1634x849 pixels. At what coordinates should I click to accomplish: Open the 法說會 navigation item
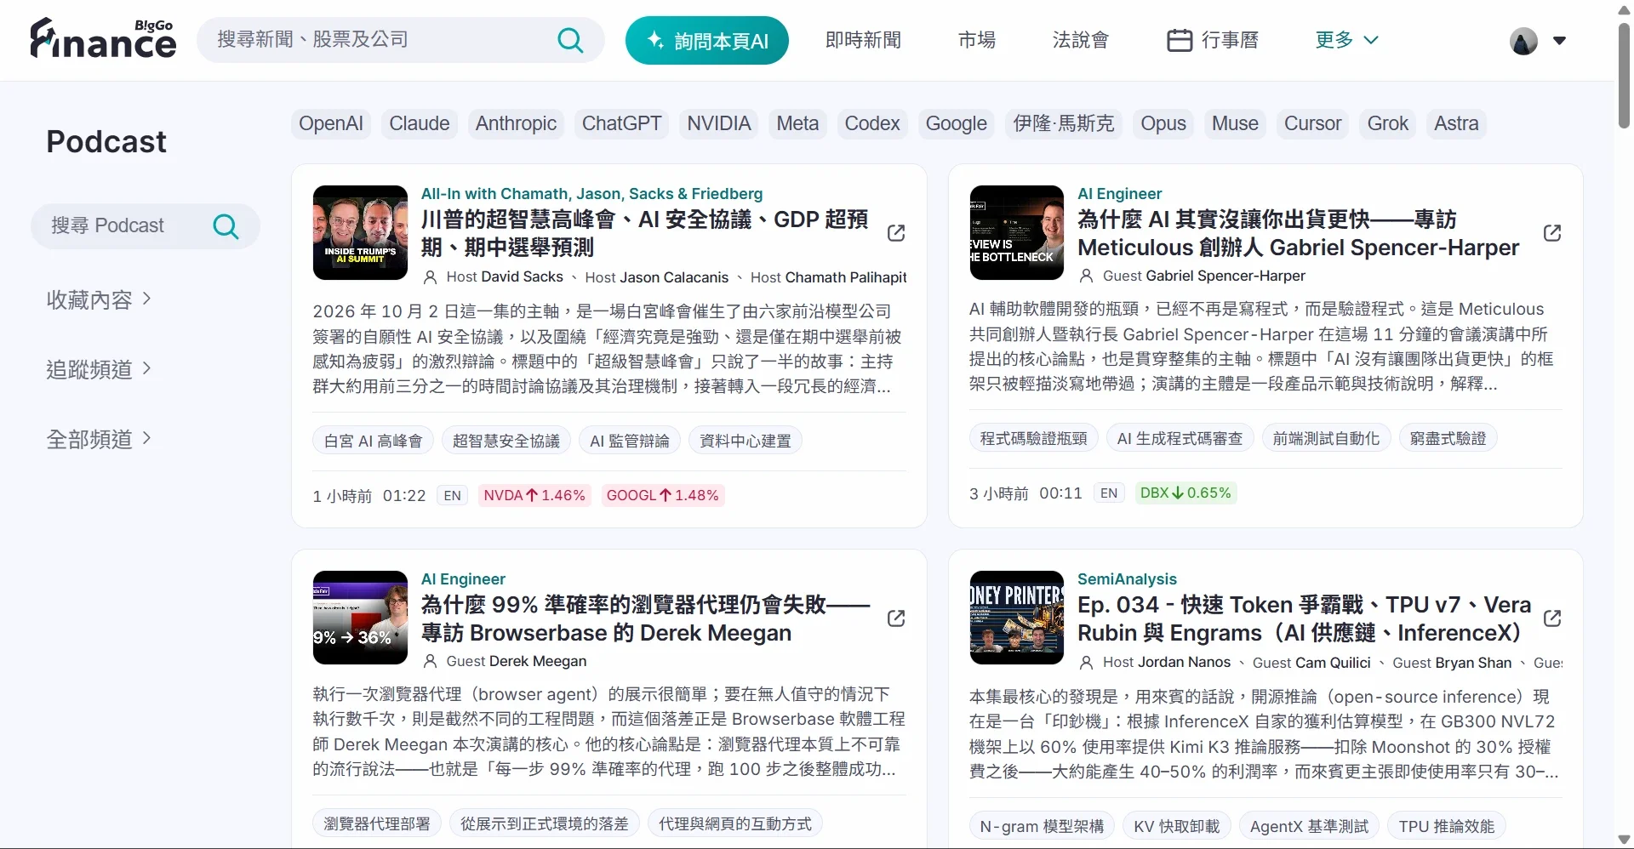tap(1081, 40)
